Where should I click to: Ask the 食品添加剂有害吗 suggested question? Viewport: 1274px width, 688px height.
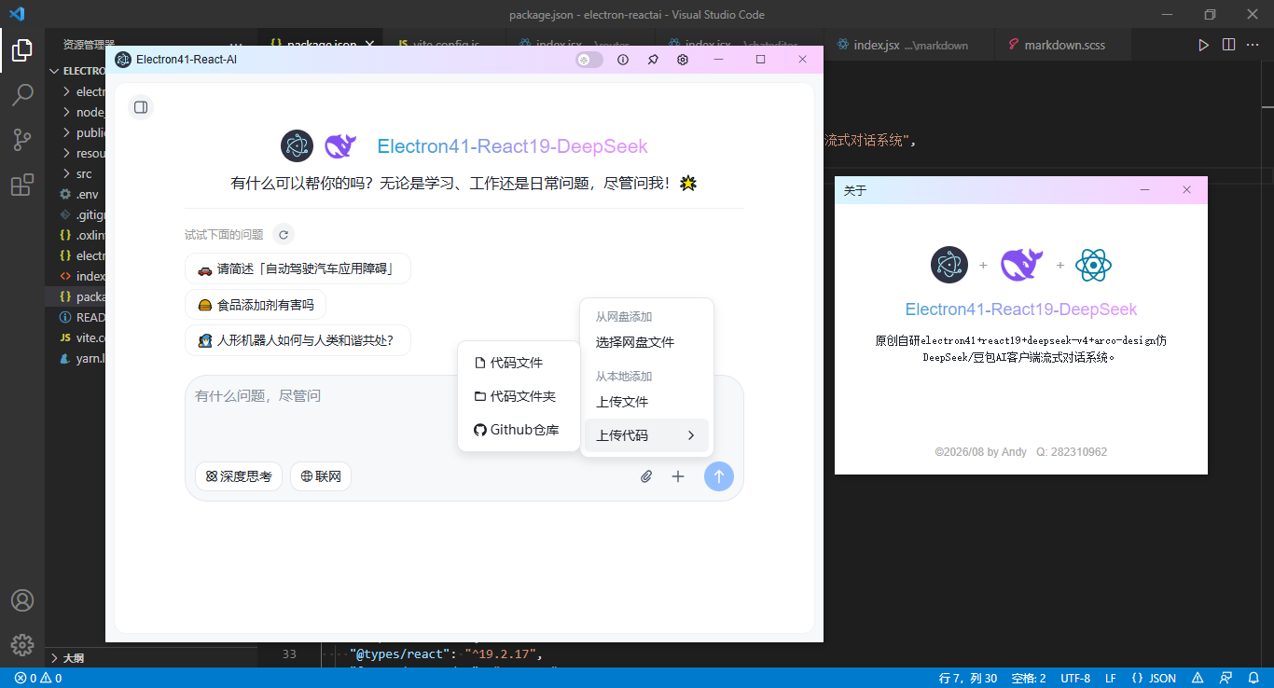[256, 305]
